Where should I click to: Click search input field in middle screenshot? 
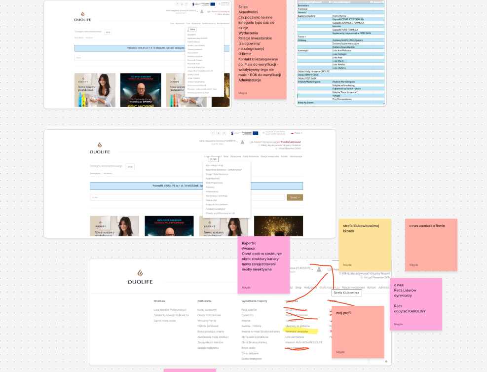(187, 197)
